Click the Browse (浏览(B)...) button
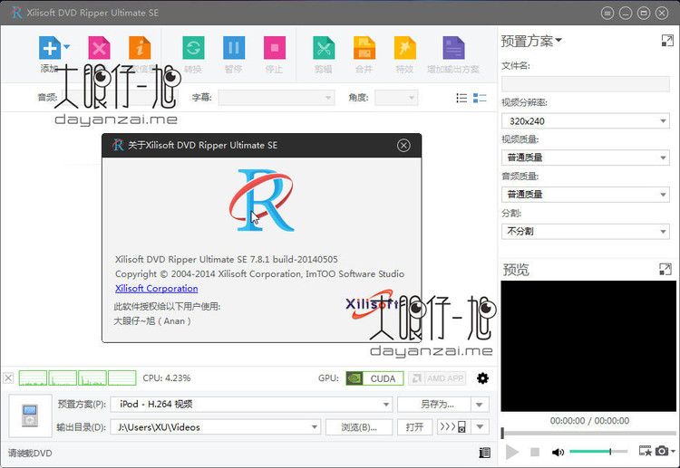Viewport: 680px width, 468px height. tap(359, 427)
